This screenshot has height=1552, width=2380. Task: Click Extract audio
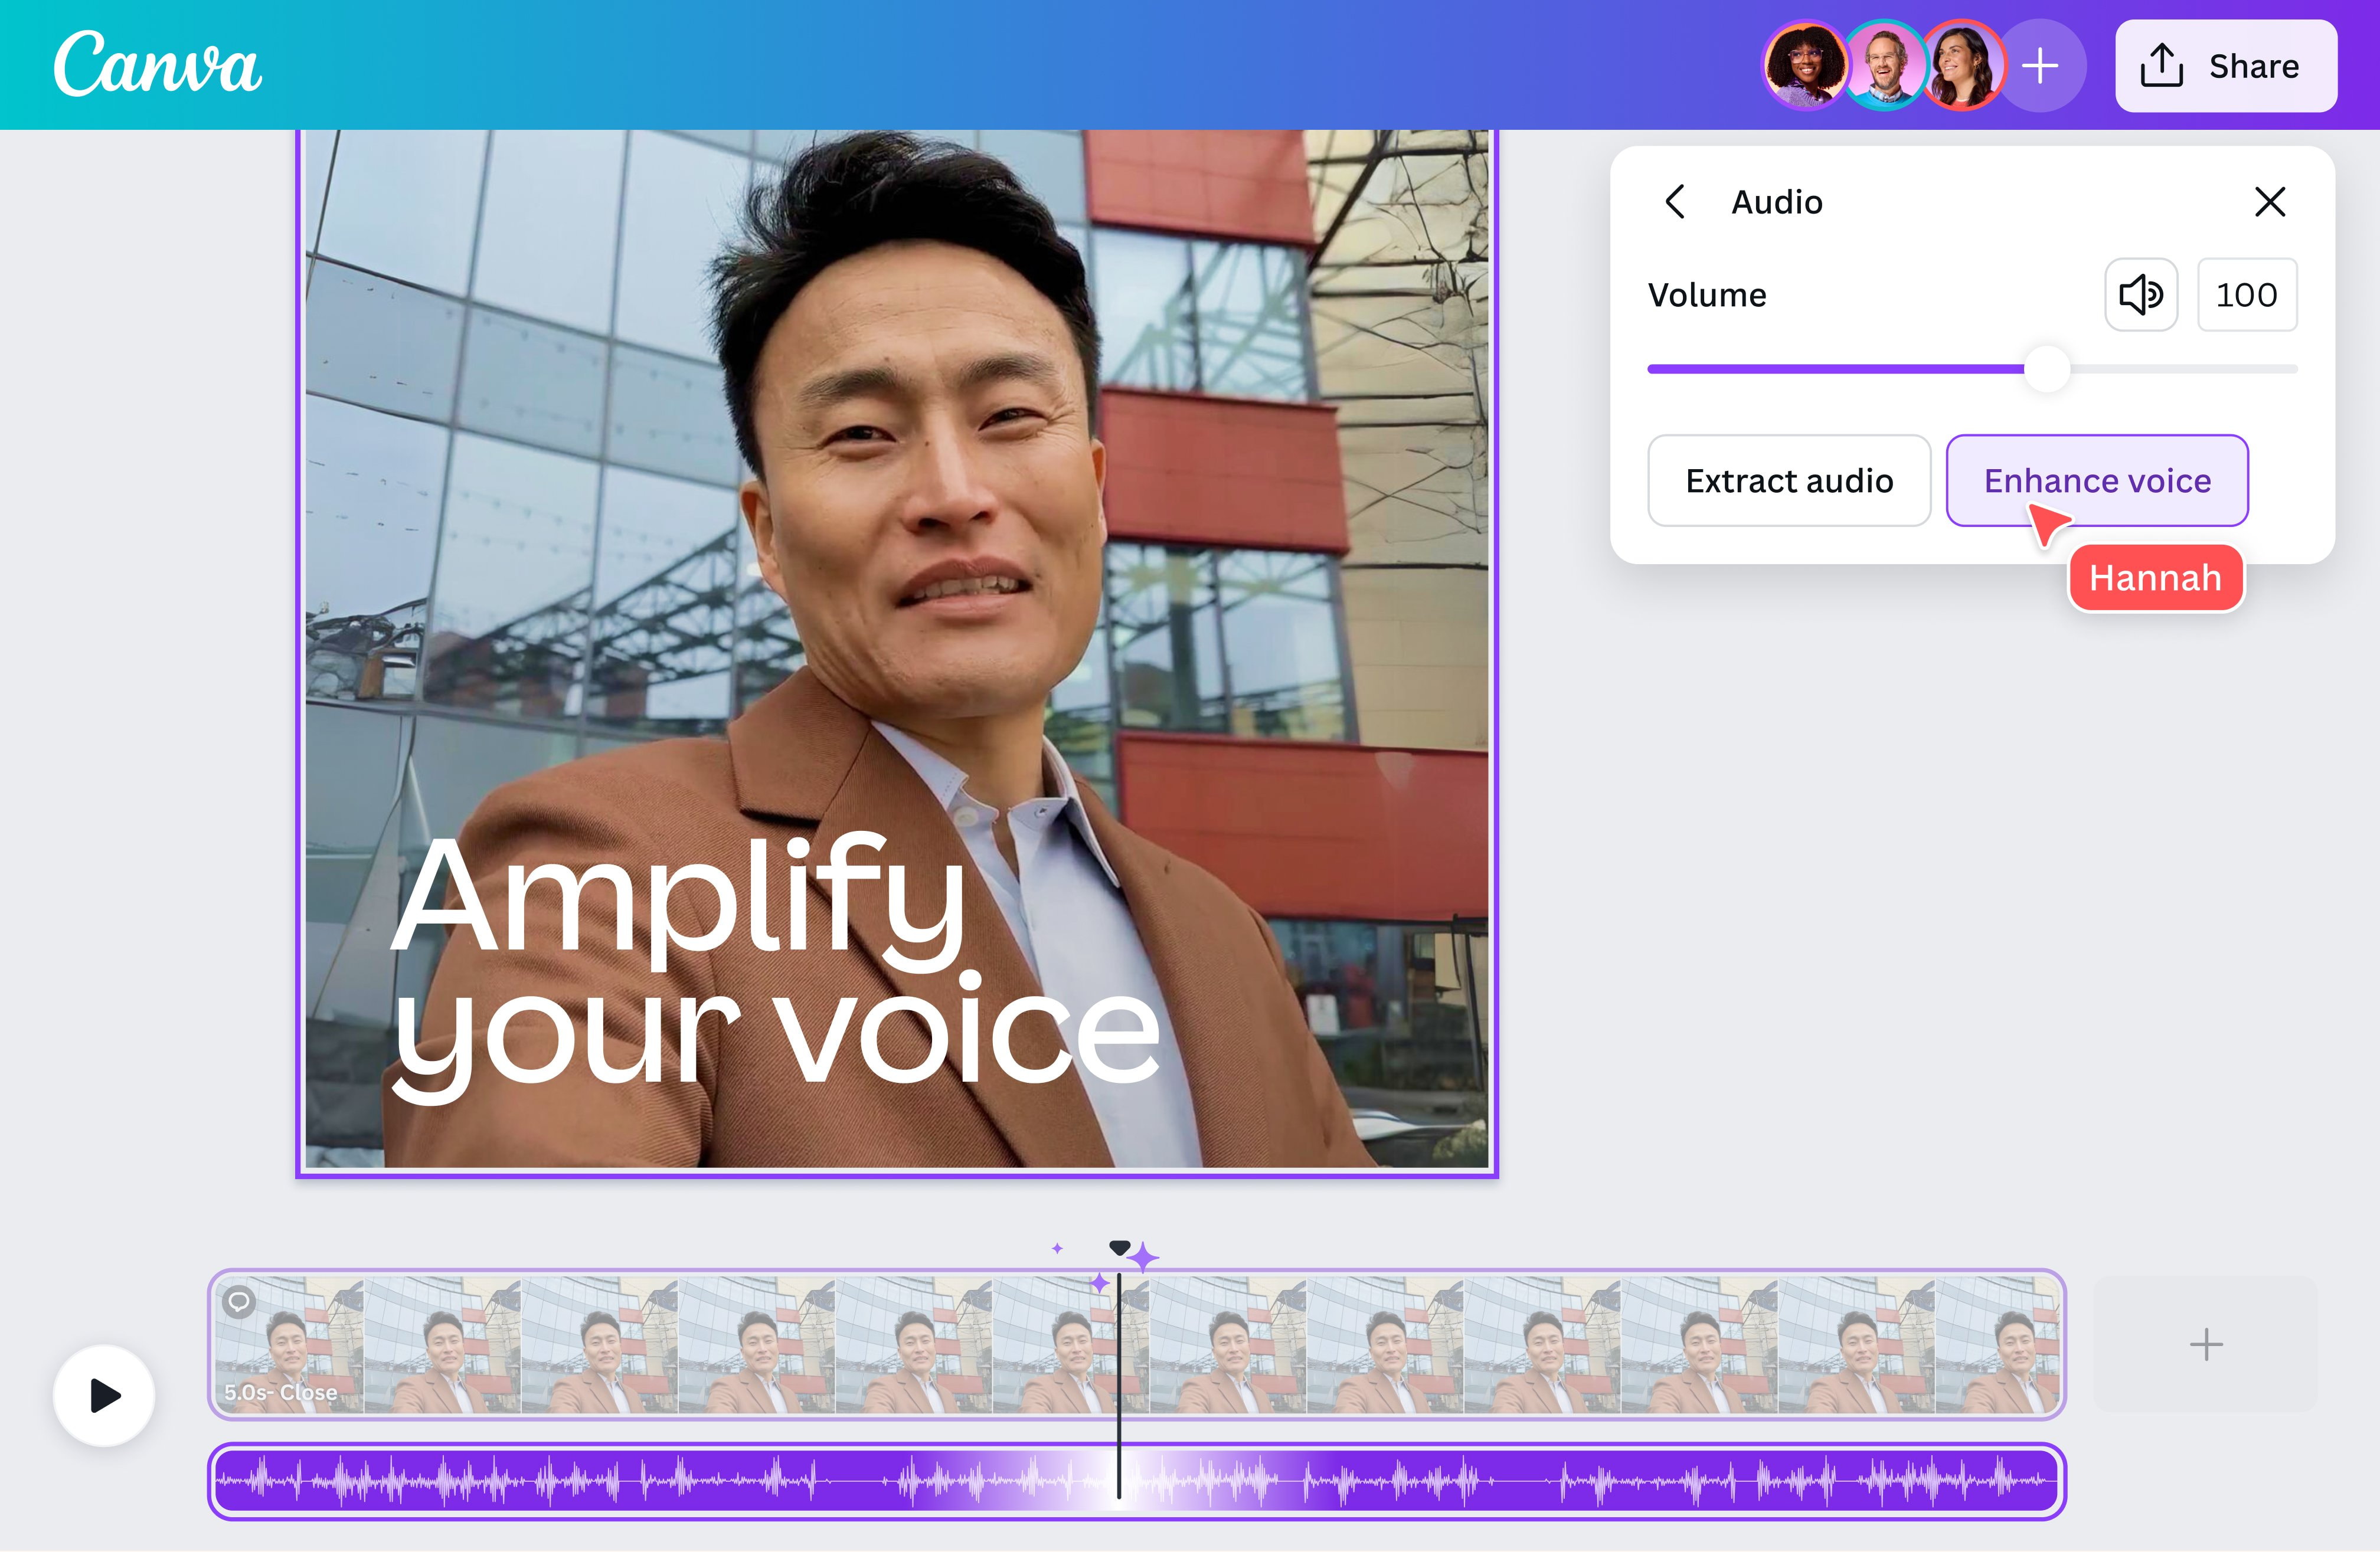point(1789,481)
